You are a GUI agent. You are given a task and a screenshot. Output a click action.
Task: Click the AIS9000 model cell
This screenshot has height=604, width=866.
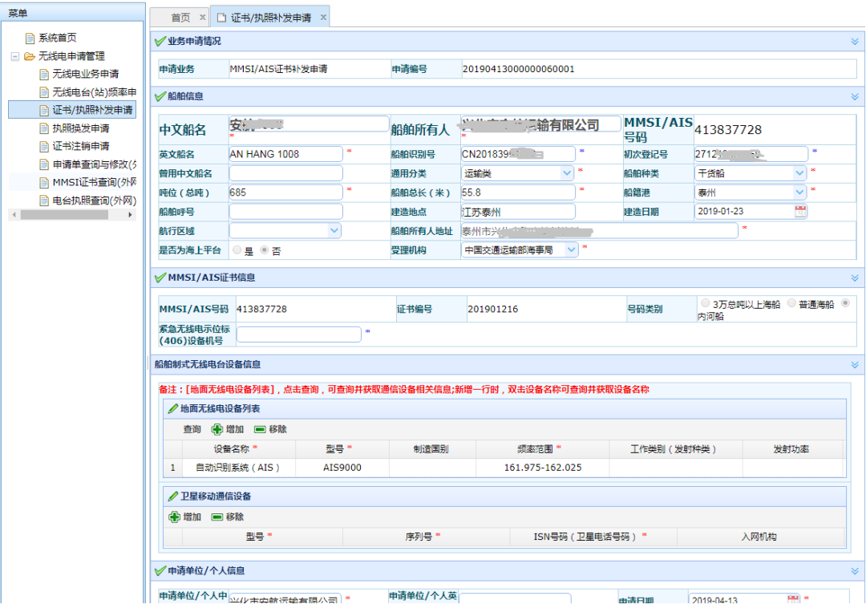[342, 468]
